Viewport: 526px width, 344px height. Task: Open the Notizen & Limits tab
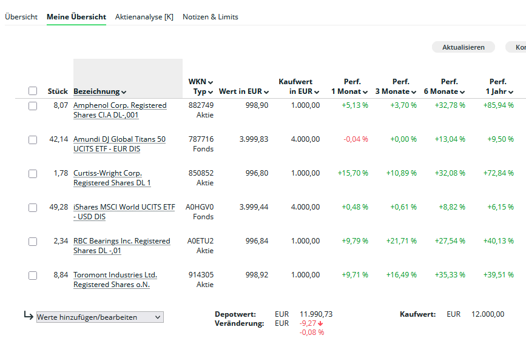pos(211,17)
